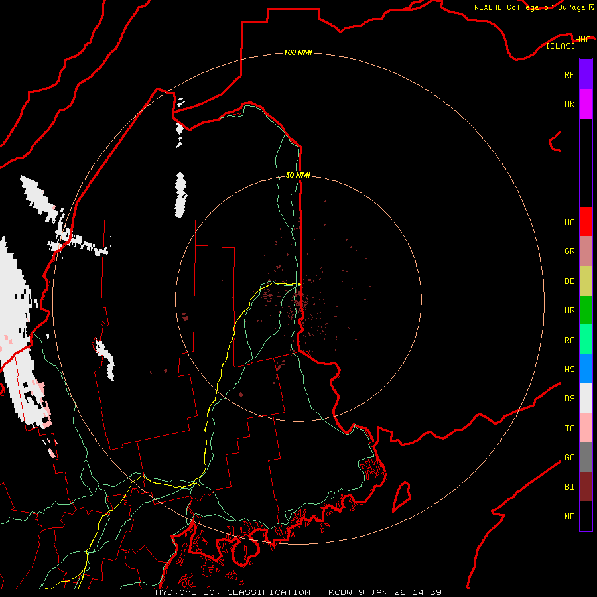Click the [CLAS] units label
This screenshot has width=597, height=597.
561,46
